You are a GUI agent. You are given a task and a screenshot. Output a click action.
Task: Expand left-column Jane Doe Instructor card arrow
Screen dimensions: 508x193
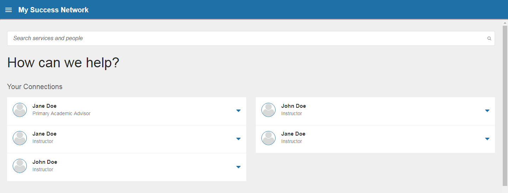click(238, 139)
